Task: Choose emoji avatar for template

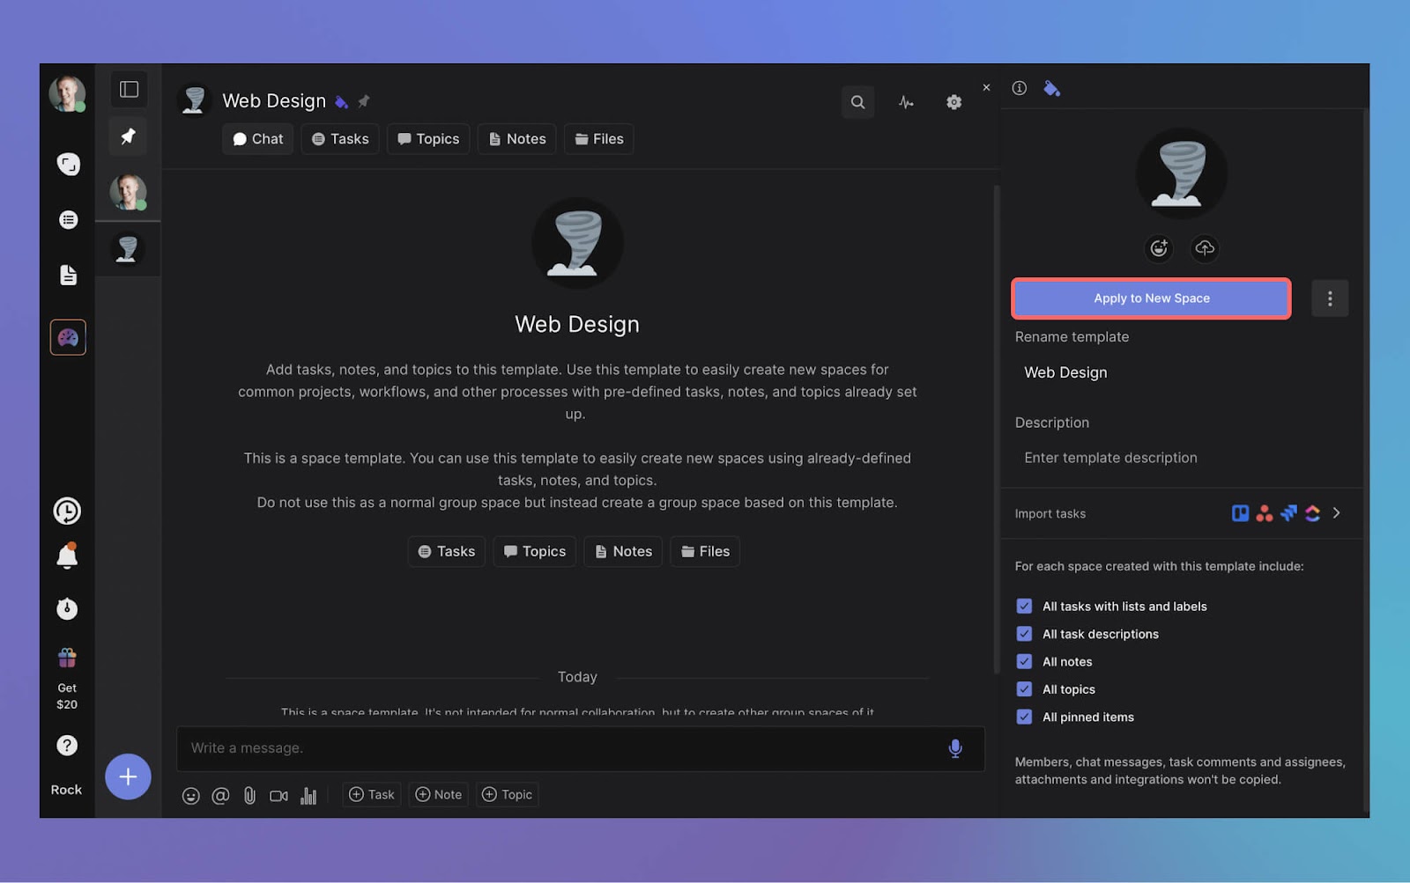Action: tap(1159, 248)
